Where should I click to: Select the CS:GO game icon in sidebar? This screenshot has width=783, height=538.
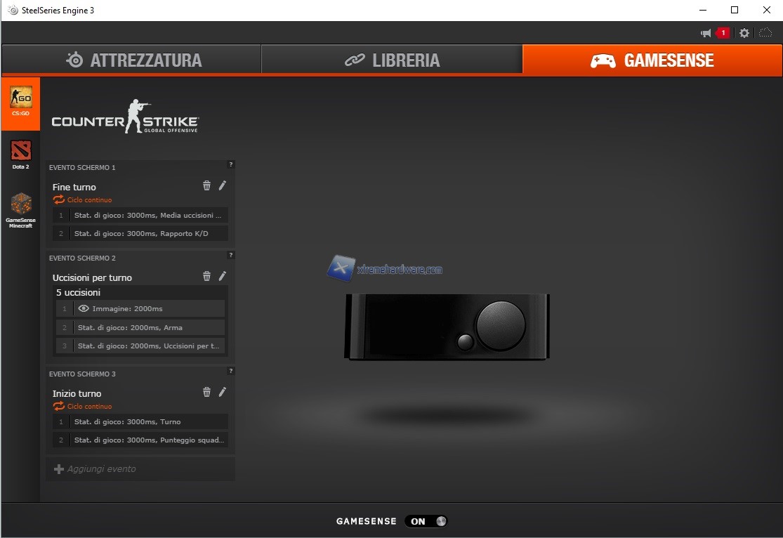point(20,102)
